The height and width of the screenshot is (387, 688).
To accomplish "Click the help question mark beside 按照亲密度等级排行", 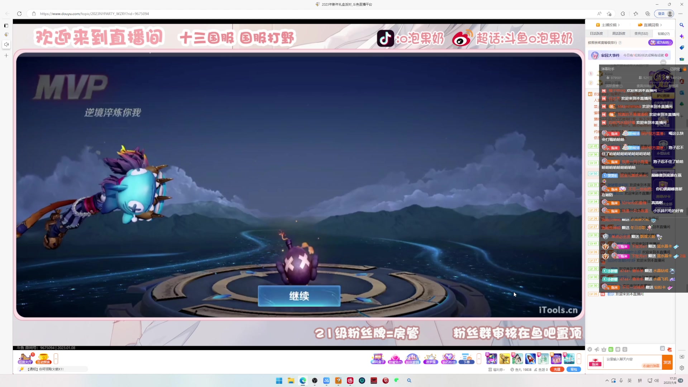I will click(620, 43).
